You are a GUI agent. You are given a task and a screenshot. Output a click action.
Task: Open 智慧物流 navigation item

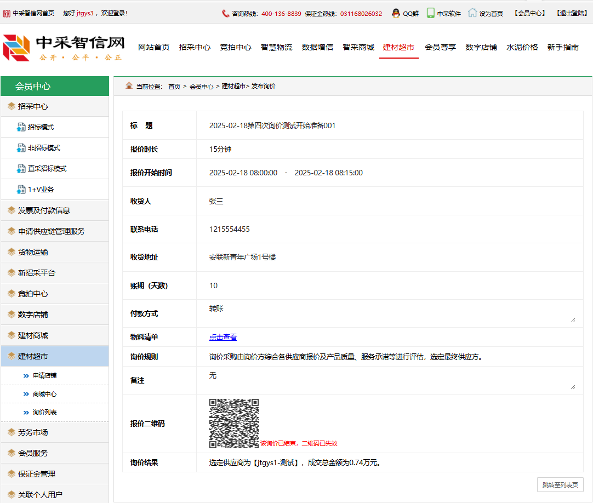pyautogui.click(x=276, y=47)
